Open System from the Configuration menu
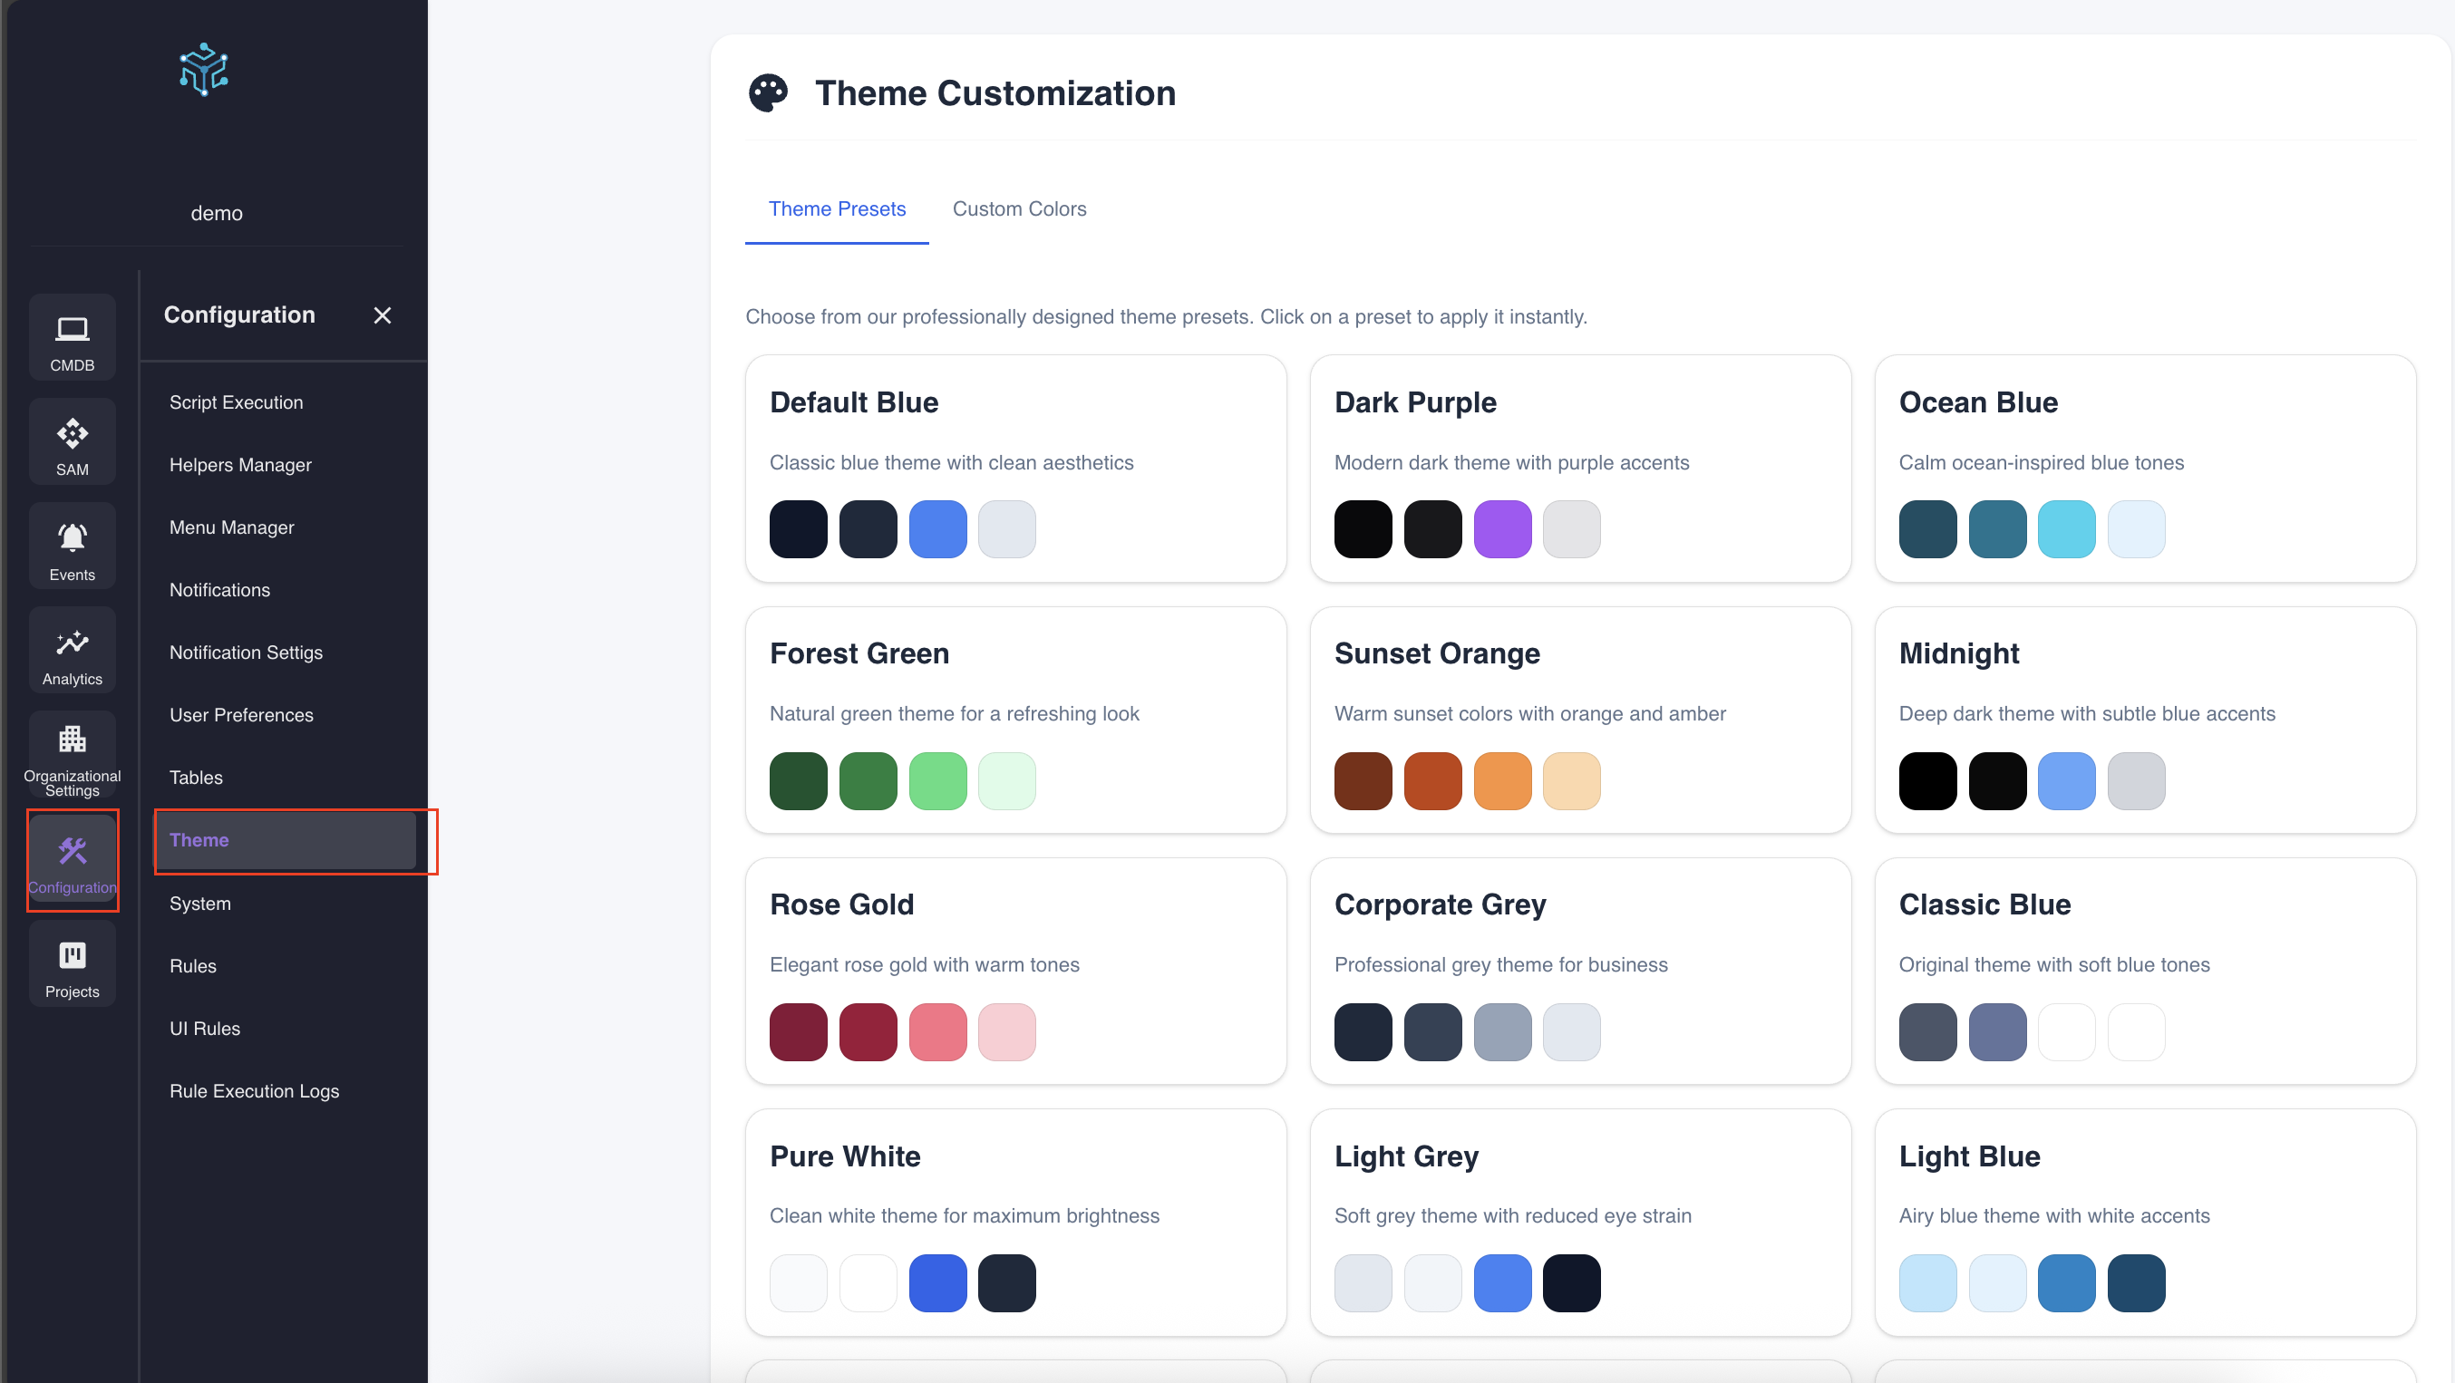 point(200,903)
